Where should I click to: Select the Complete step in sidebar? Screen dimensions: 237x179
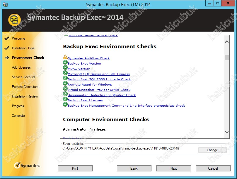[18, 116]
